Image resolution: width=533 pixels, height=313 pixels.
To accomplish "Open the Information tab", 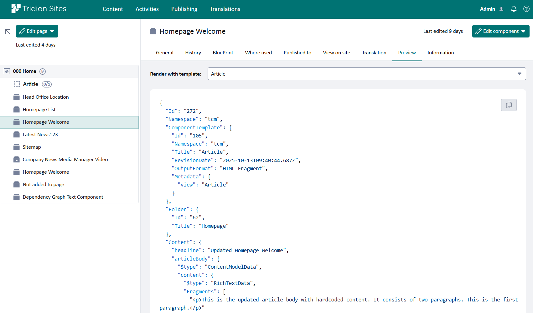I will [x=440, y=53].
